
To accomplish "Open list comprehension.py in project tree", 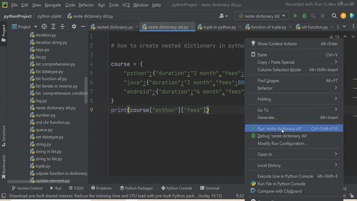I will tap(55, 64).
